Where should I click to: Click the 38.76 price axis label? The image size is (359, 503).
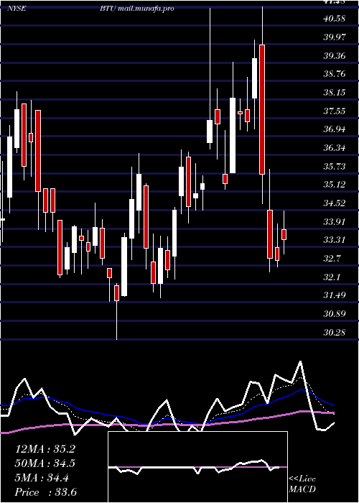(x=335, y=74)
